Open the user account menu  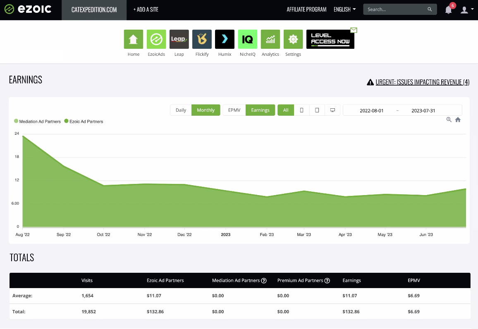coord(467,10)
